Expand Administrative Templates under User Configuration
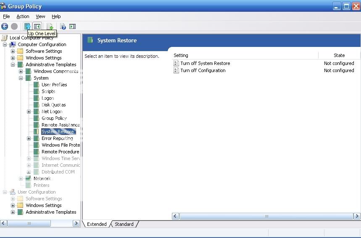The width and height of the screenshot is (361, 238). coord(13,212)
